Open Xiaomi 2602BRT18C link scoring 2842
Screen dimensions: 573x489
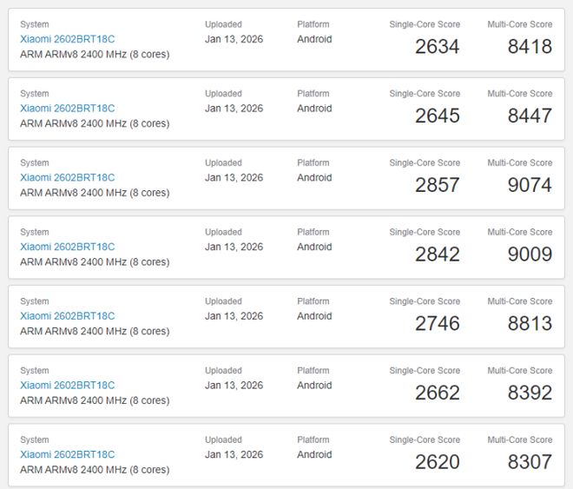[67, 247]
